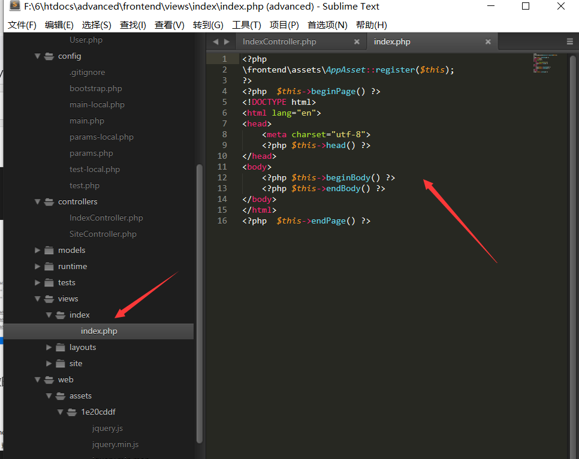579x459 pixels.
Task: Click the controllers folder icon
Action: [x=49, y=201]
